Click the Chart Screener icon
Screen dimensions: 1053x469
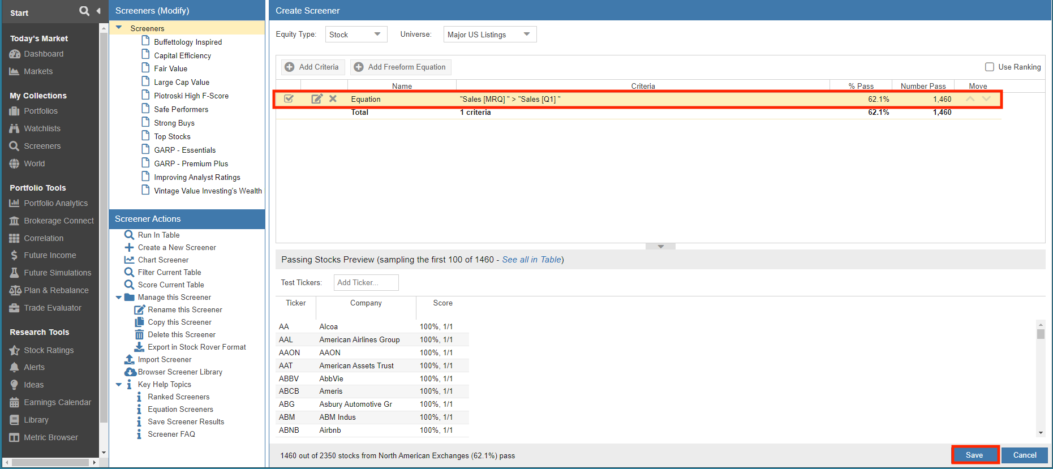[129, 260]
